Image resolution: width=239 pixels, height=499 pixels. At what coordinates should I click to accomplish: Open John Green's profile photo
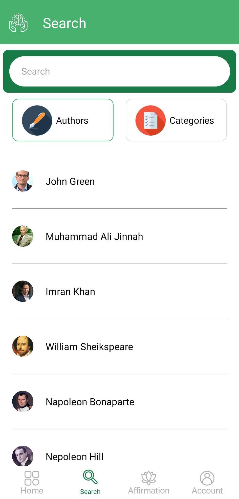[x=23, y=181]
